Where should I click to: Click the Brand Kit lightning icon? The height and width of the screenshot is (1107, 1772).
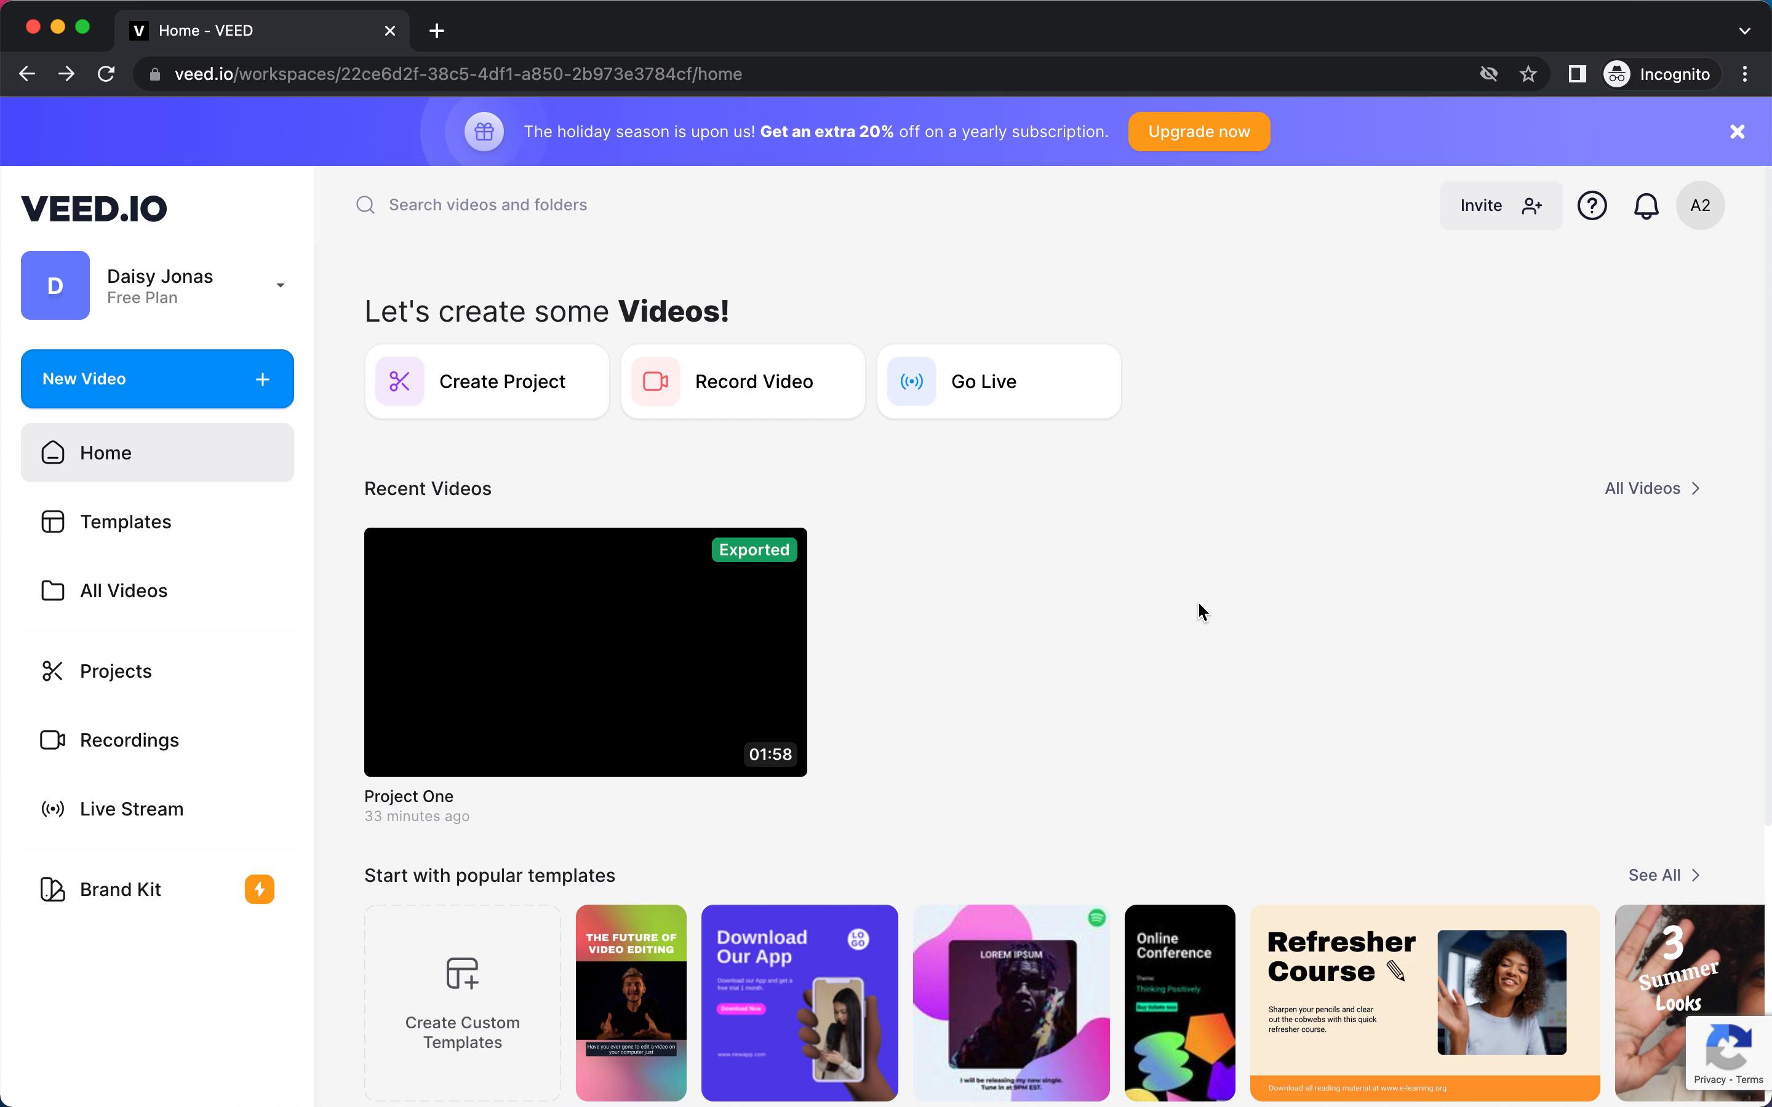coord(260,889)
